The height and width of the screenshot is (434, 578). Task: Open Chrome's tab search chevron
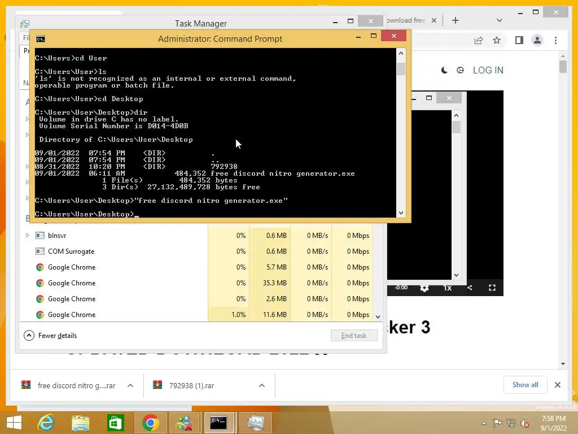(499, 20)
